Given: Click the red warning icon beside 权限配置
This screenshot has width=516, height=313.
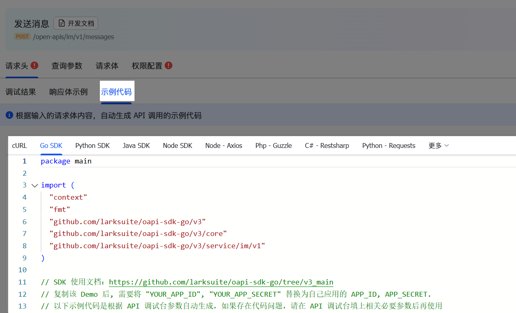Looking at the screenshot, I should coord(168,65).
